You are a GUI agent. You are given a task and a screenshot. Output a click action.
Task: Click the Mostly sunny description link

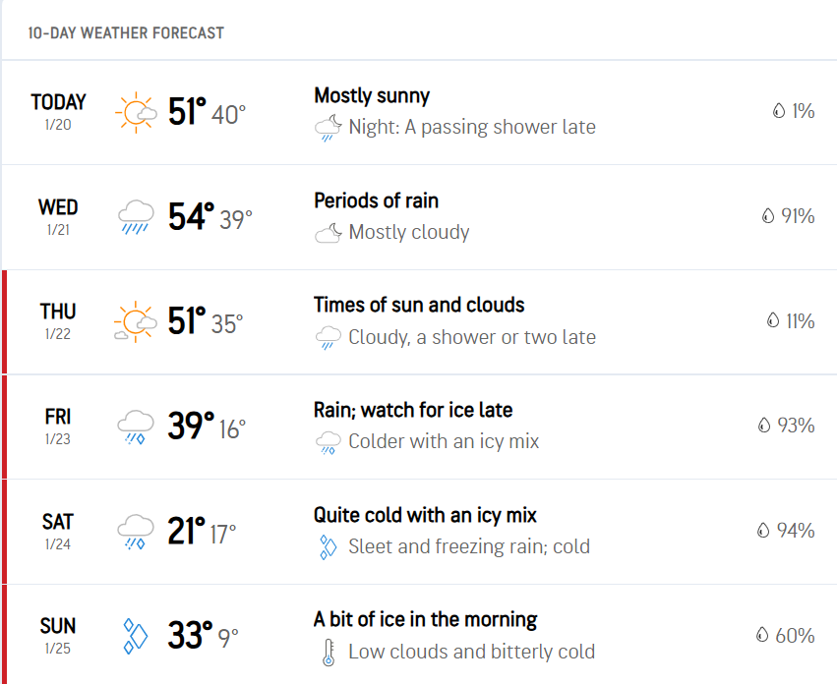pos(372,95)
